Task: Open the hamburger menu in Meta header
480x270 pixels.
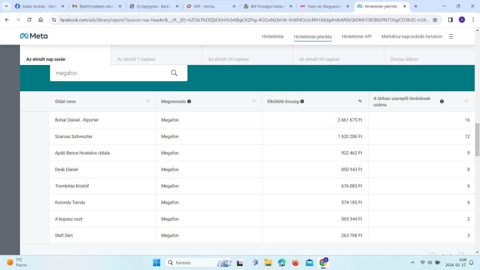Action: click(451, 36)
